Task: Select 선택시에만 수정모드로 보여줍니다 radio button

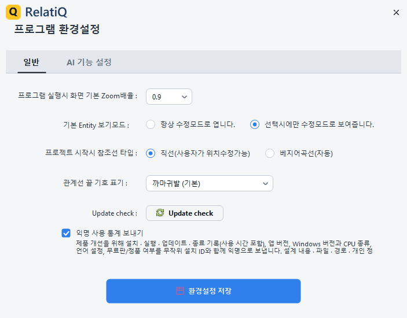Action: point(255,124)
